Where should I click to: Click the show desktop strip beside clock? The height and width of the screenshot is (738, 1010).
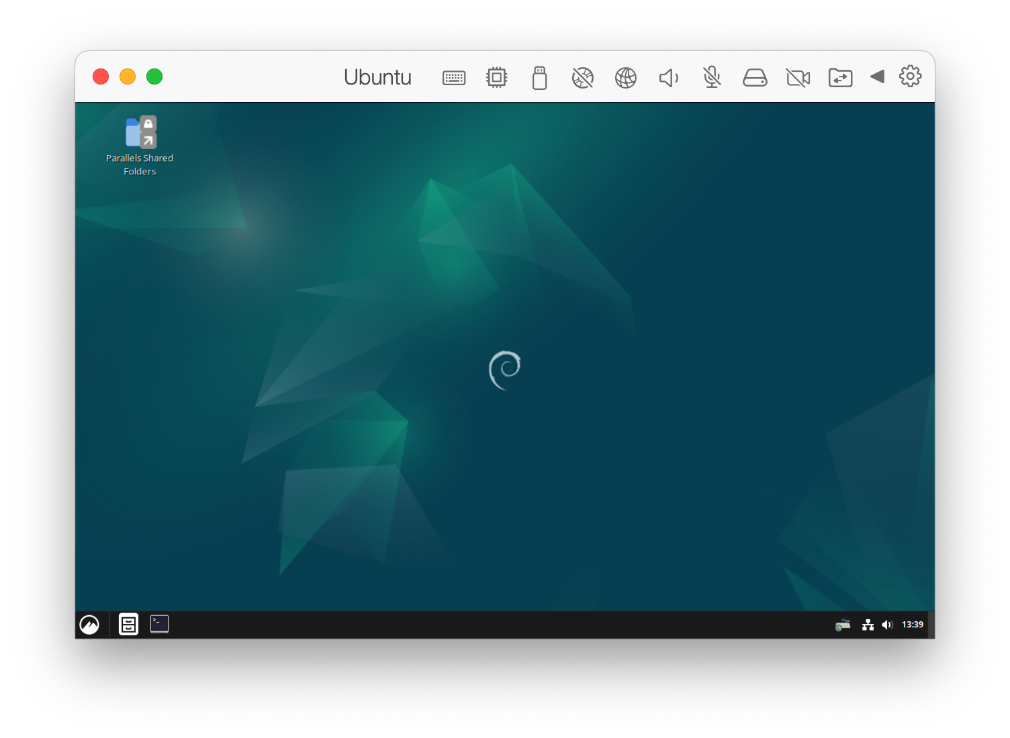click(x=931, y=625)
